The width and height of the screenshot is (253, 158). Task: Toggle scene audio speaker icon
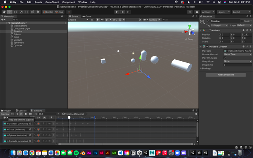[102, 20]
